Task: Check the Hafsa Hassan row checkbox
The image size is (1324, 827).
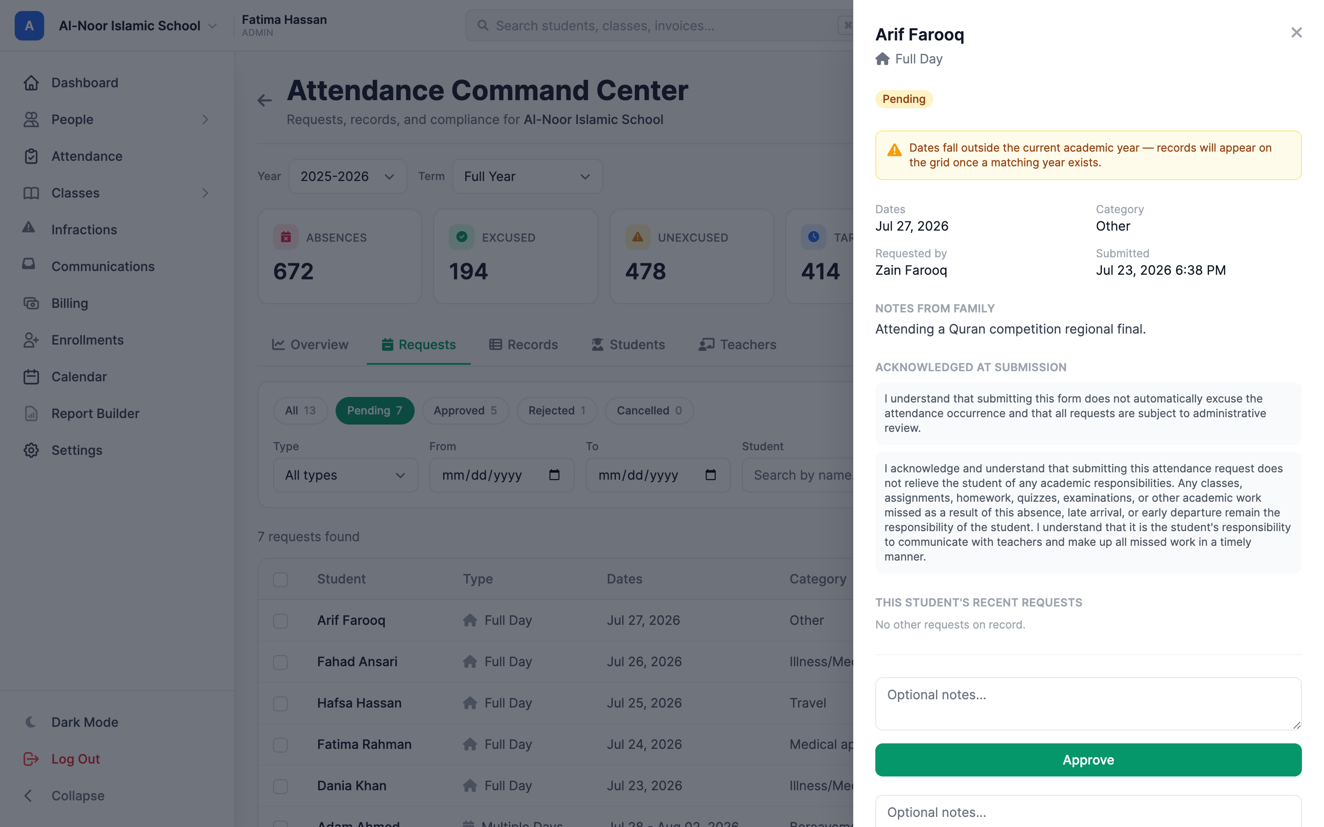Action: pos(281,703)
